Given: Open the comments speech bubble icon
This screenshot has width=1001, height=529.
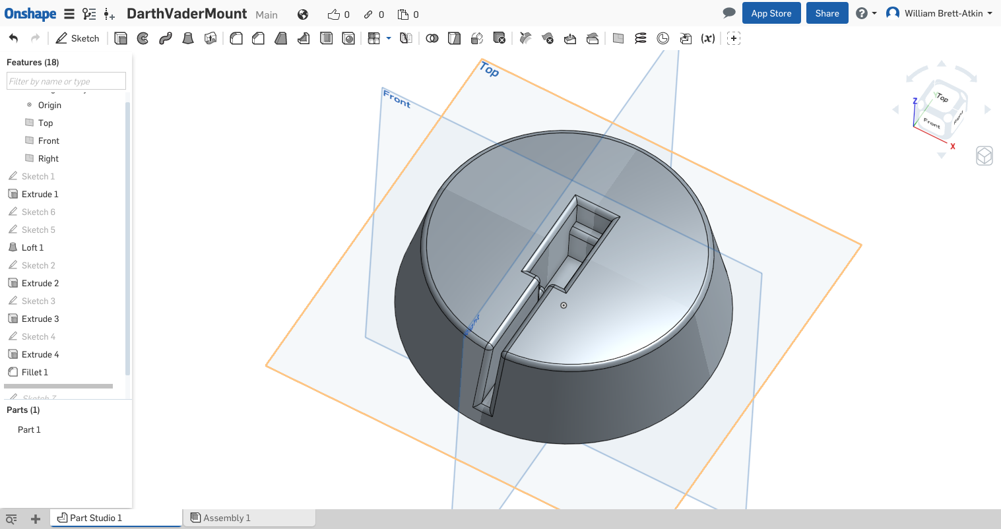Looking at the screenshot, I should click(729, 13).
